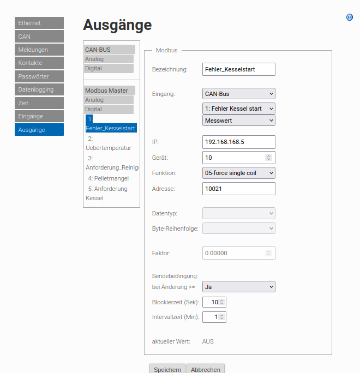The width and height of the screenshot is (360, 373).
Task: Select output 2: Uebertemperatur
Action: [x=109, y=143]
